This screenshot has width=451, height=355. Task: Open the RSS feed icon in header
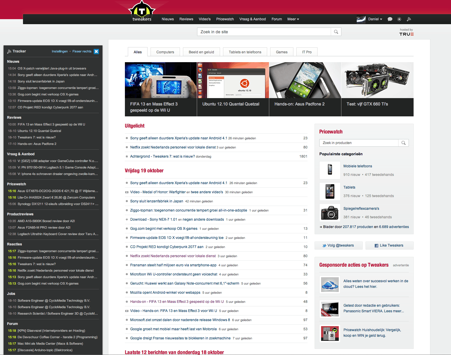(409, 19)
